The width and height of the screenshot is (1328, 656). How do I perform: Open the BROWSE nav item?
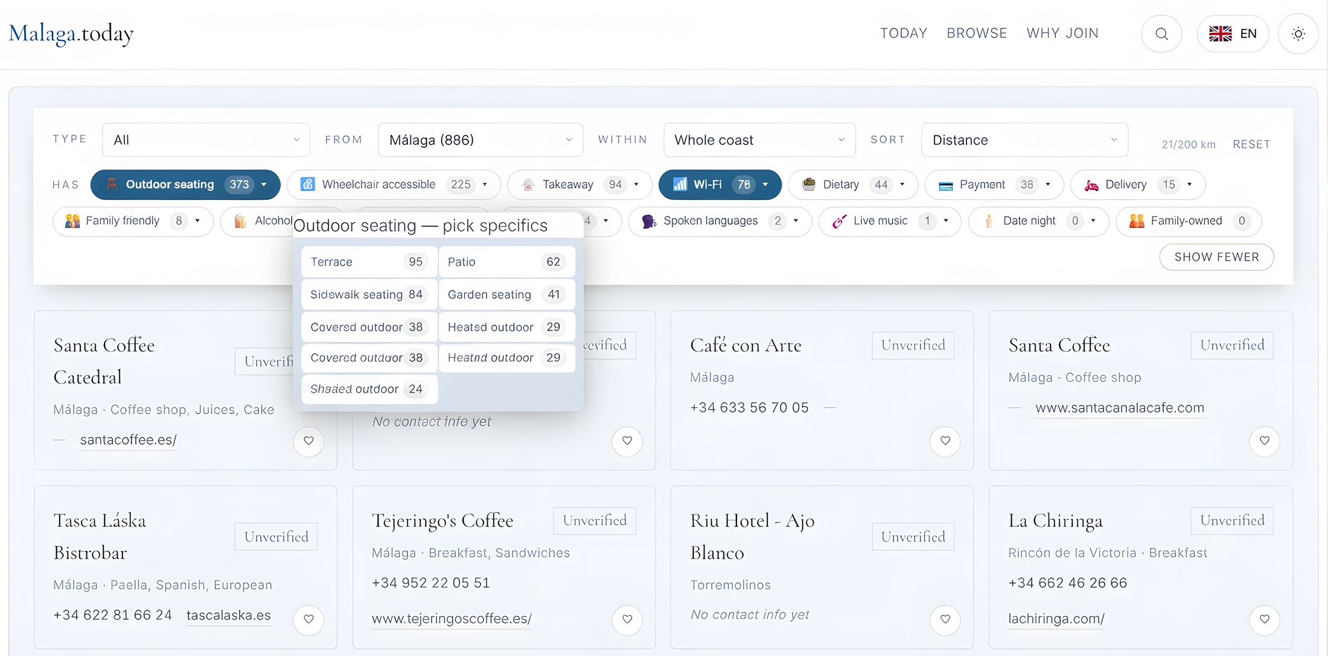click(x=977, y=33)
